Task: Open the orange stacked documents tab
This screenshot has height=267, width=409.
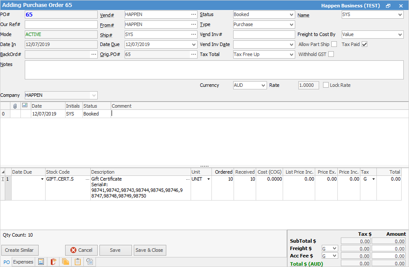Action: tap(66, 262)
